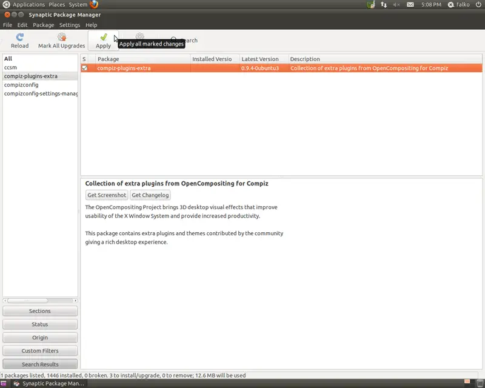
Task: Open the power session menu icon
Action: [478, 5]
